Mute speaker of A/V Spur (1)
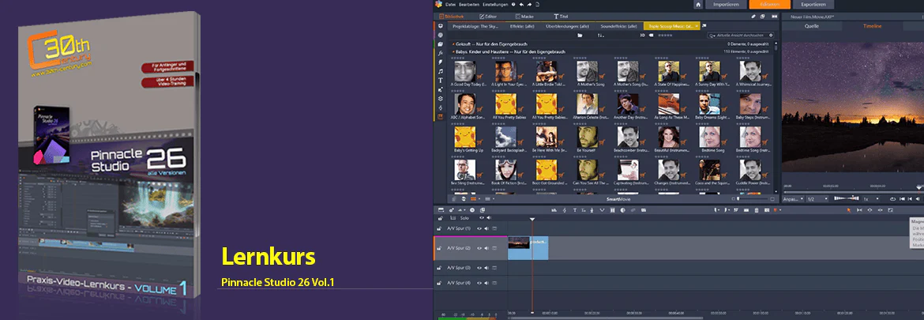 (486, 228)
